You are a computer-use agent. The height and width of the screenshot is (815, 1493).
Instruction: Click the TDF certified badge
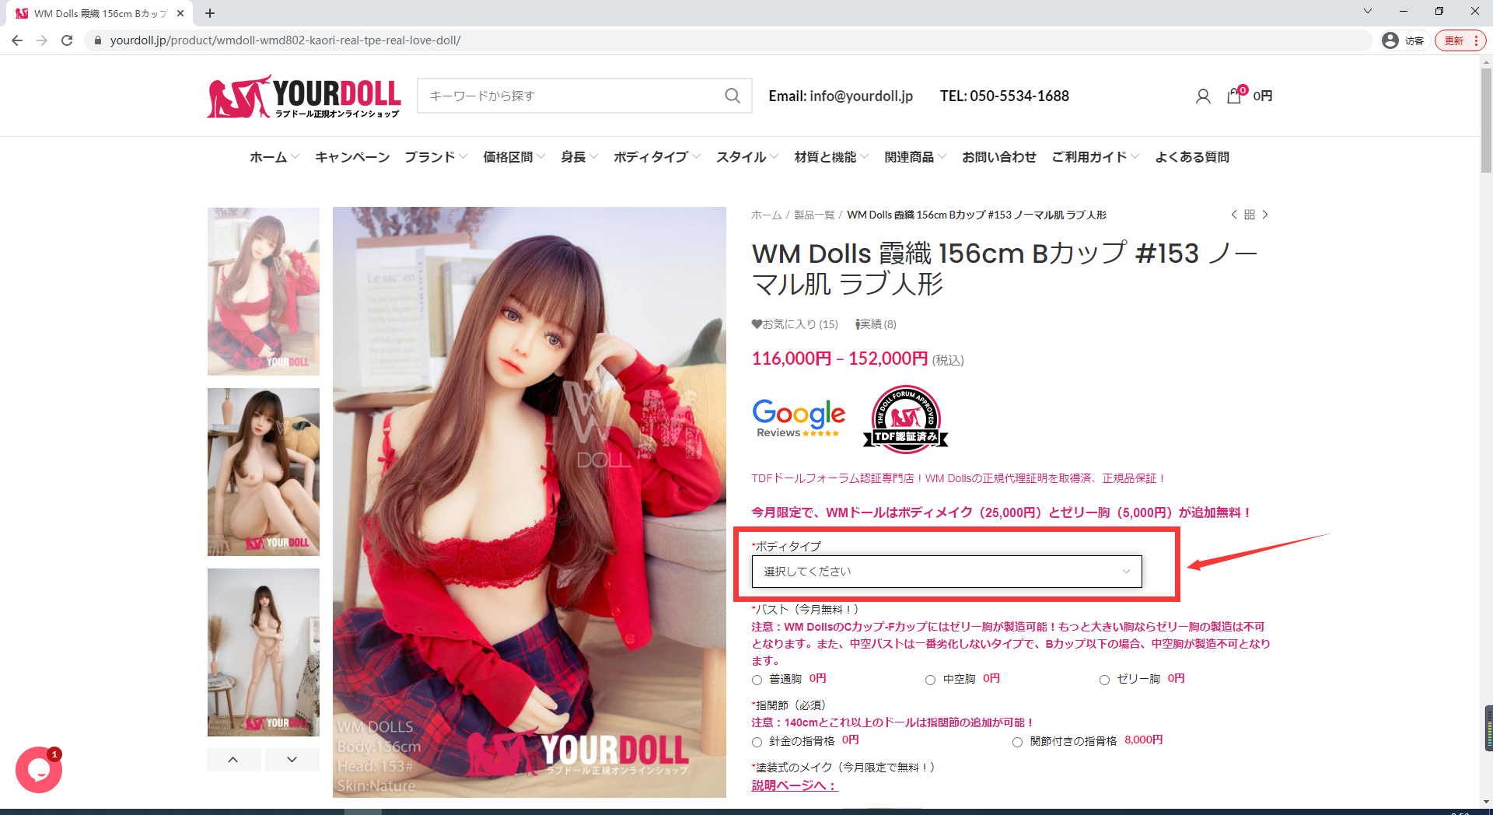906,418
